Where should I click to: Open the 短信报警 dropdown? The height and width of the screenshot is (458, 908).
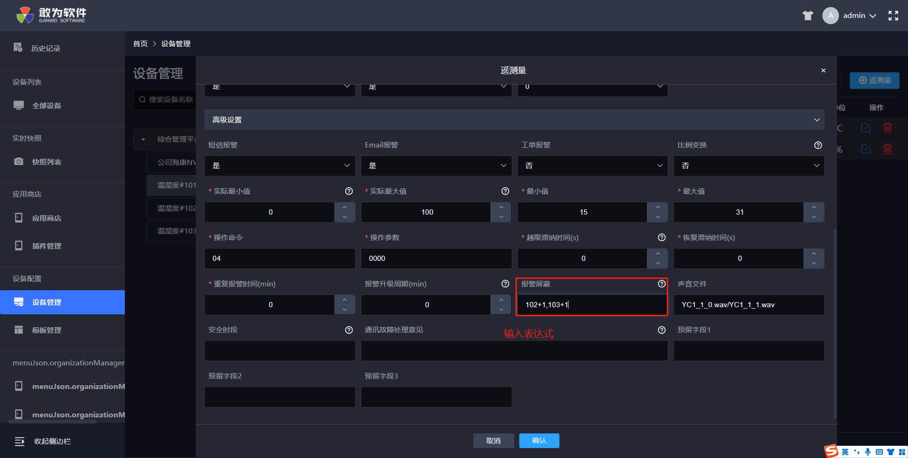click(x=280, y=166)
